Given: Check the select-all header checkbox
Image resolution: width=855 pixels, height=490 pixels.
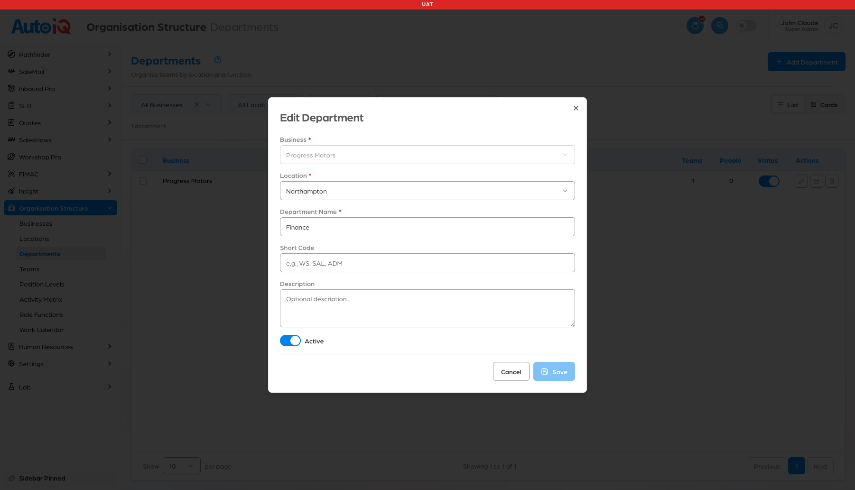Looking at the screenshot, I should (x=143, y=160).
